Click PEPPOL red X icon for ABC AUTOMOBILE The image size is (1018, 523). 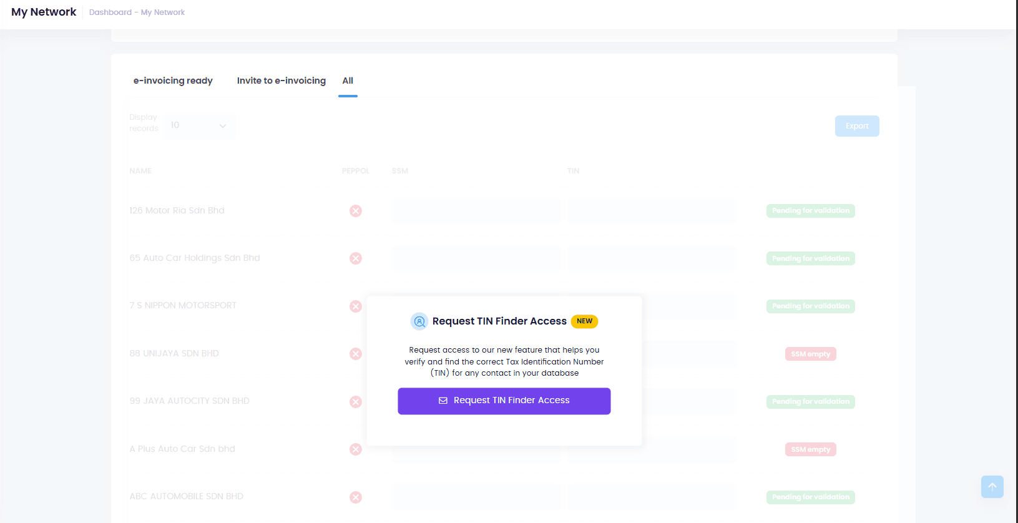coord(356,497)
